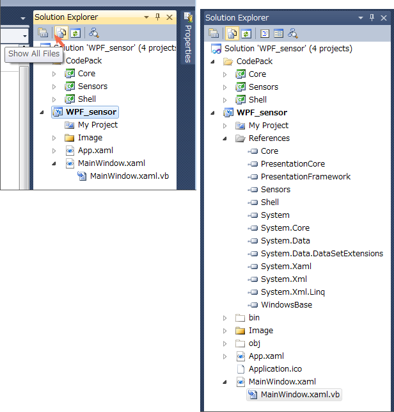Click Shell C# project icon in right panel
This screenshot has height=412, width=394.
click(x=240, y=100)
